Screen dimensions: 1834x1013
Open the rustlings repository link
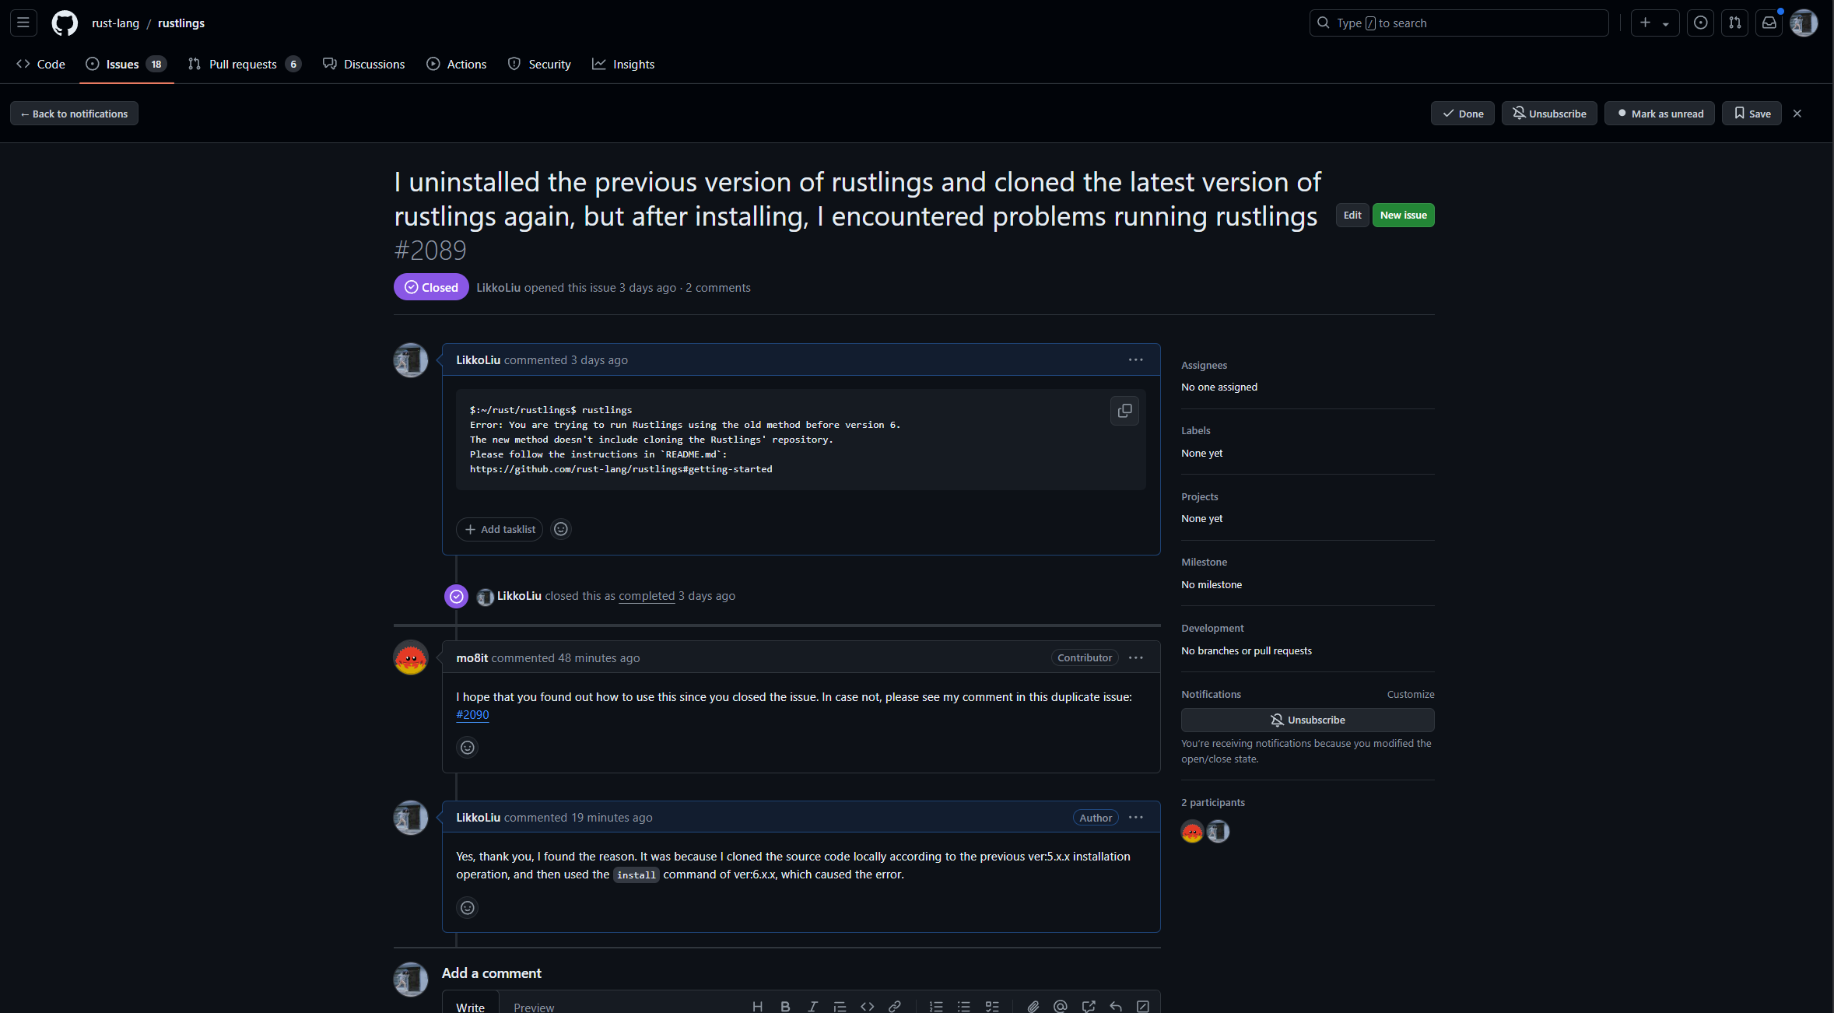click(x=181, y=23)
